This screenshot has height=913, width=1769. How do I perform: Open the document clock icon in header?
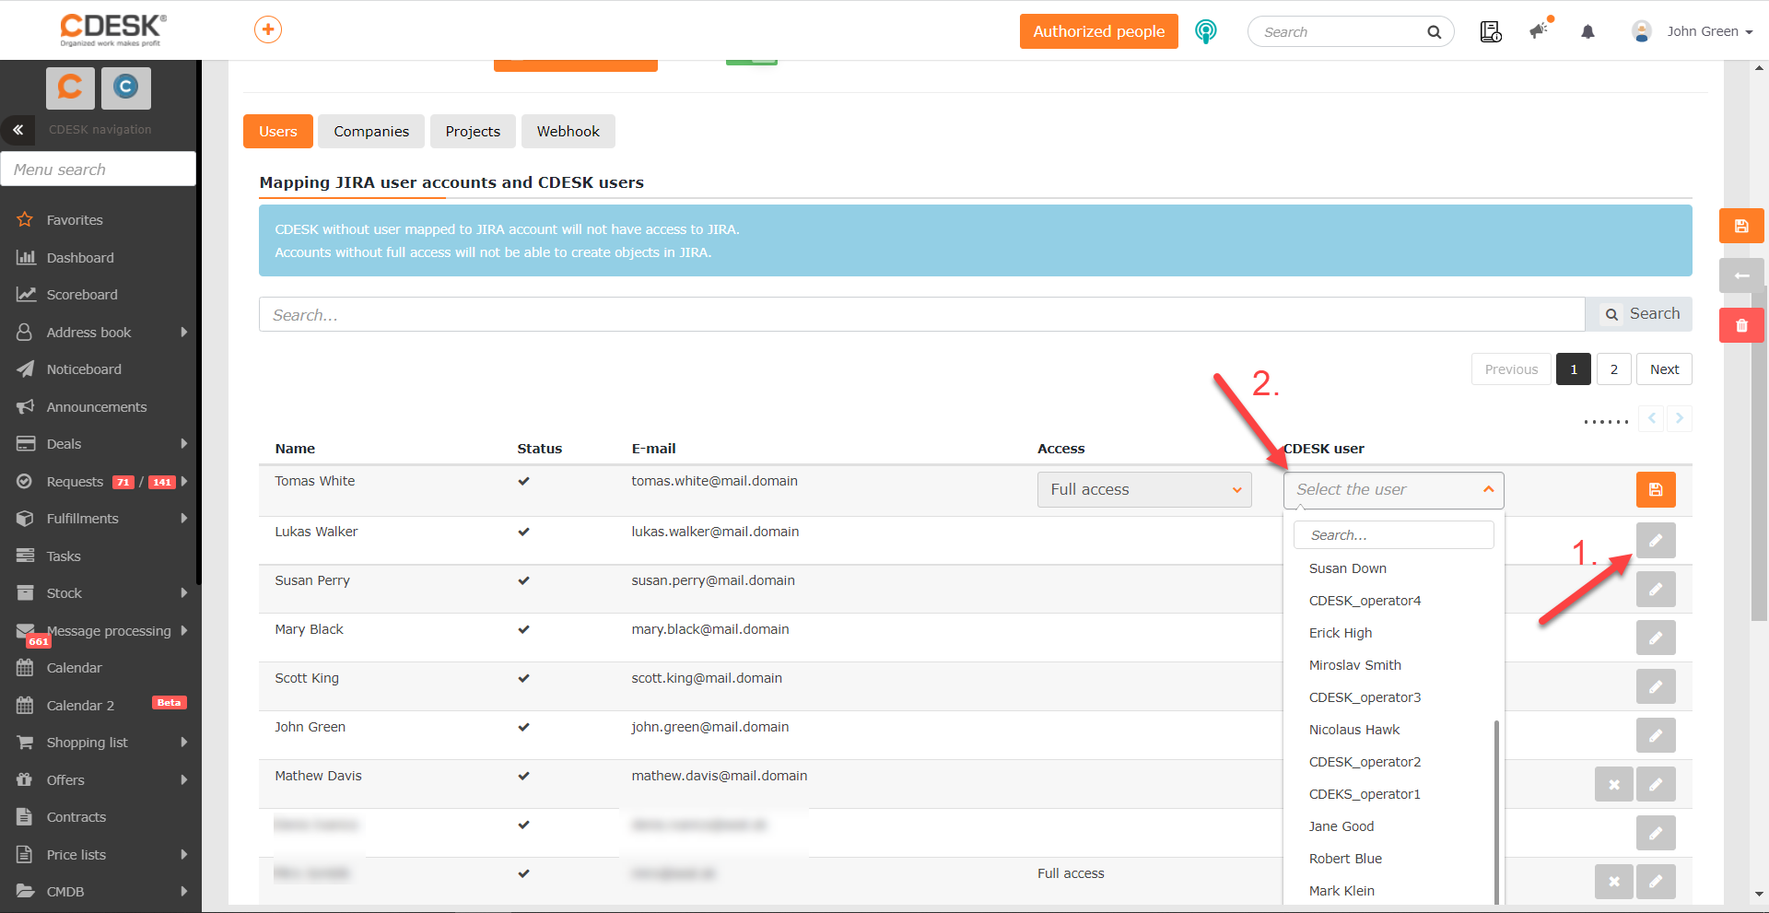[1490, 32]
